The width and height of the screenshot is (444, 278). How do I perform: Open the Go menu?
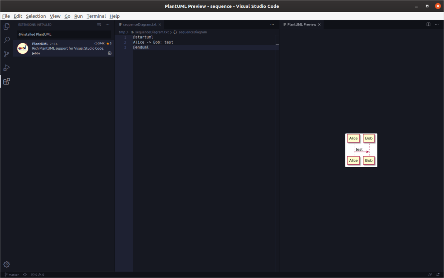[67, 16]
